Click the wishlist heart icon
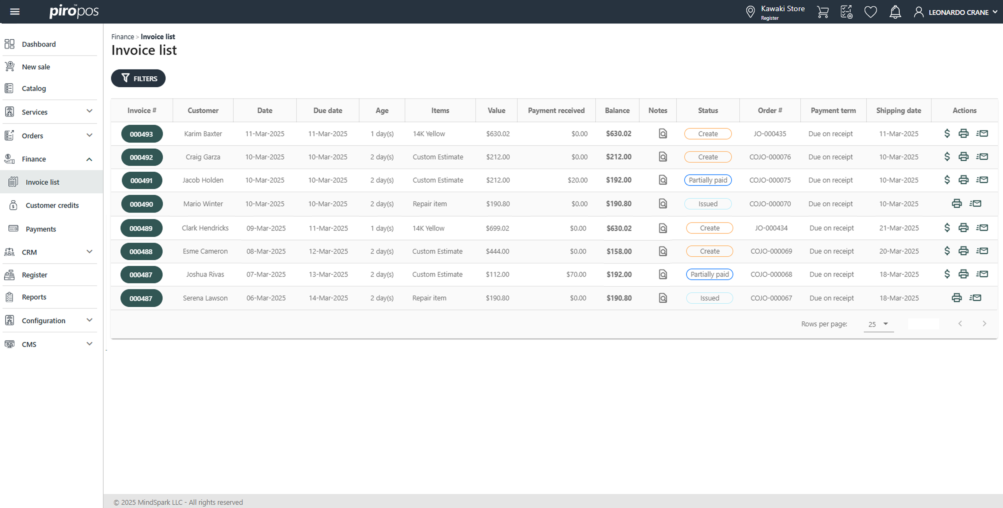The width and height of the screenshot is (1003, 508). (x=870, y=12)
